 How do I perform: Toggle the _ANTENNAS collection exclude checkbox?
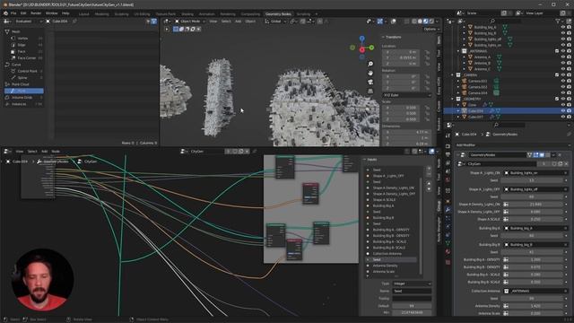(557, 51)
